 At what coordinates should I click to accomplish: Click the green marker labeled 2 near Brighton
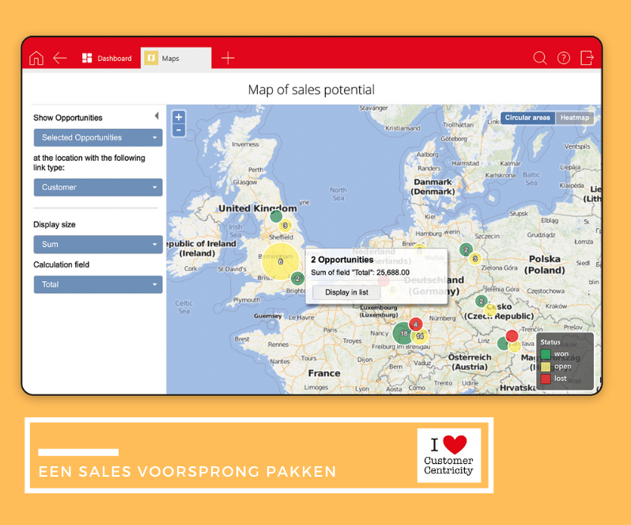(297, 279)
